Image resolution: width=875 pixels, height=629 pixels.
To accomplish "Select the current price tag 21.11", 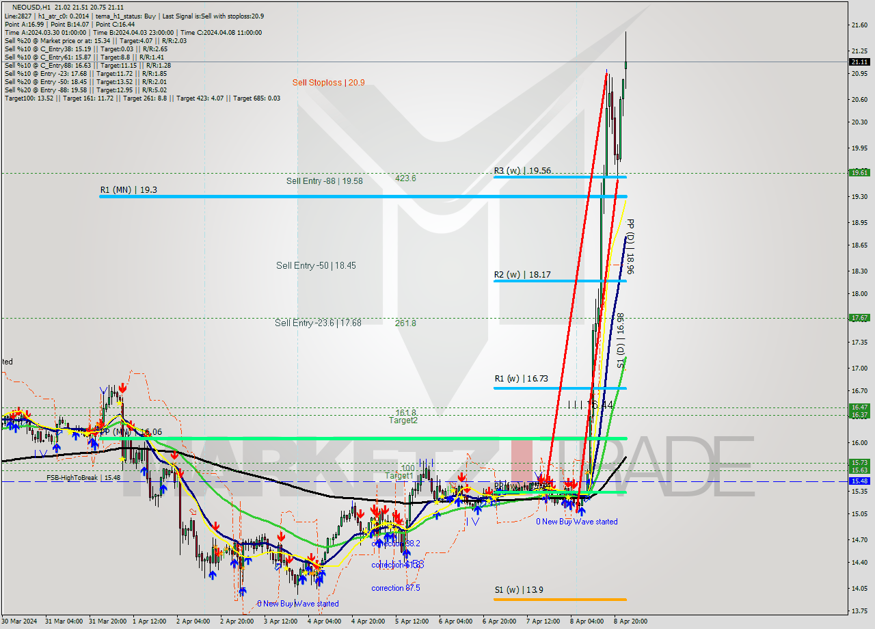I will [859, 62].
